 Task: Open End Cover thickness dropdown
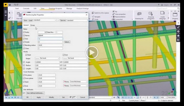[x=75, y=86]
